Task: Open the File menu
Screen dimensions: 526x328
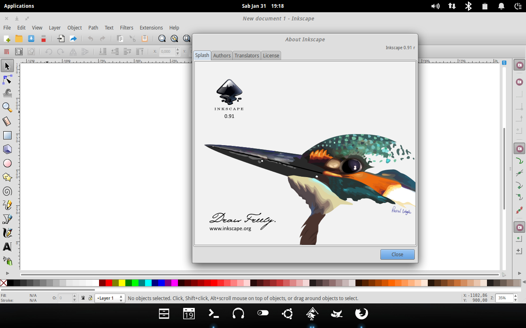Action: coord(7,27)
